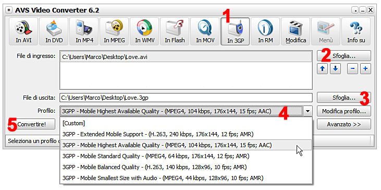Viewport: 381px width, 190px height.
Task: Switch to In WMV format
Action: (144, 31)
